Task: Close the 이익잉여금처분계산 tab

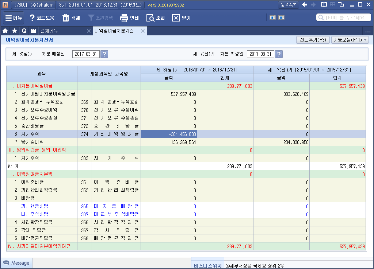Action: point(143,31)
